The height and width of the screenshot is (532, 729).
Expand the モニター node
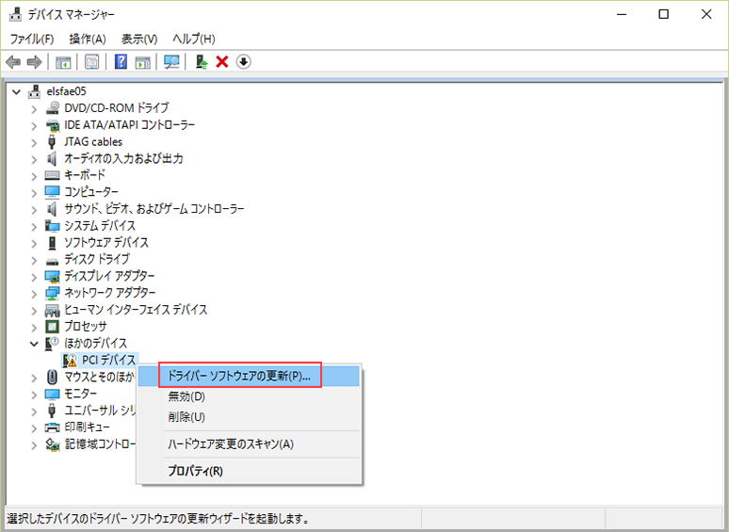tap(34, 395)
